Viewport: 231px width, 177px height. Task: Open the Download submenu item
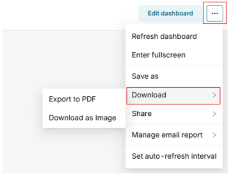(x=149, y=95)
